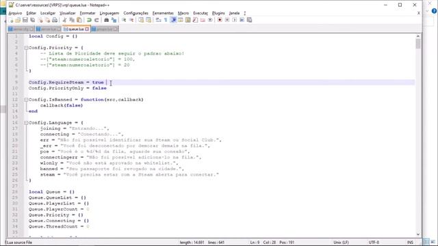Toggle Folder as Workspace toolbar icon
Viewport: 438px width, 246px height.
pyautogui.click(x=203, y=20)
